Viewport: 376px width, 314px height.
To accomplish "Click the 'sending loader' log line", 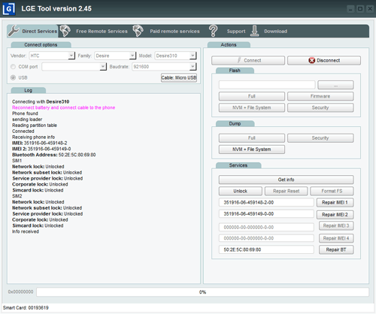I will pos(27,119).
